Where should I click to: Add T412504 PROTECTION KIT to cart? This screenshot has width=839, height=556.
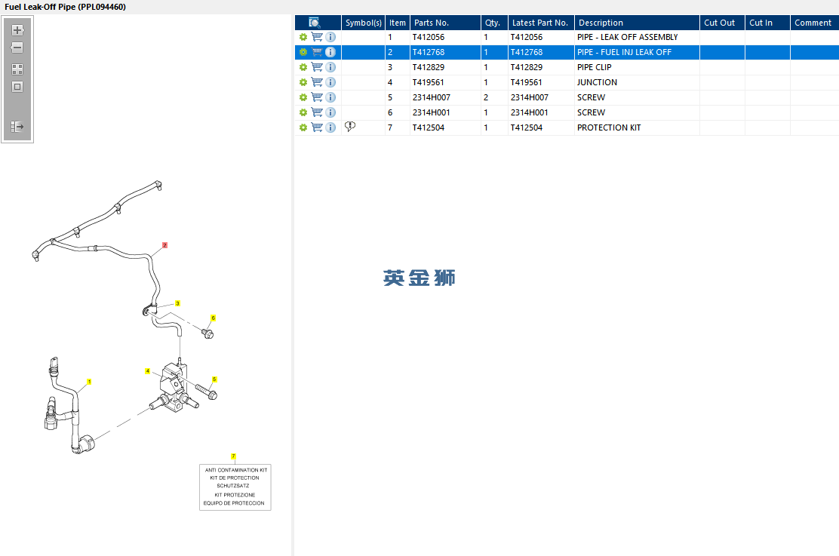pyautogui.click(x=317, y=127)
